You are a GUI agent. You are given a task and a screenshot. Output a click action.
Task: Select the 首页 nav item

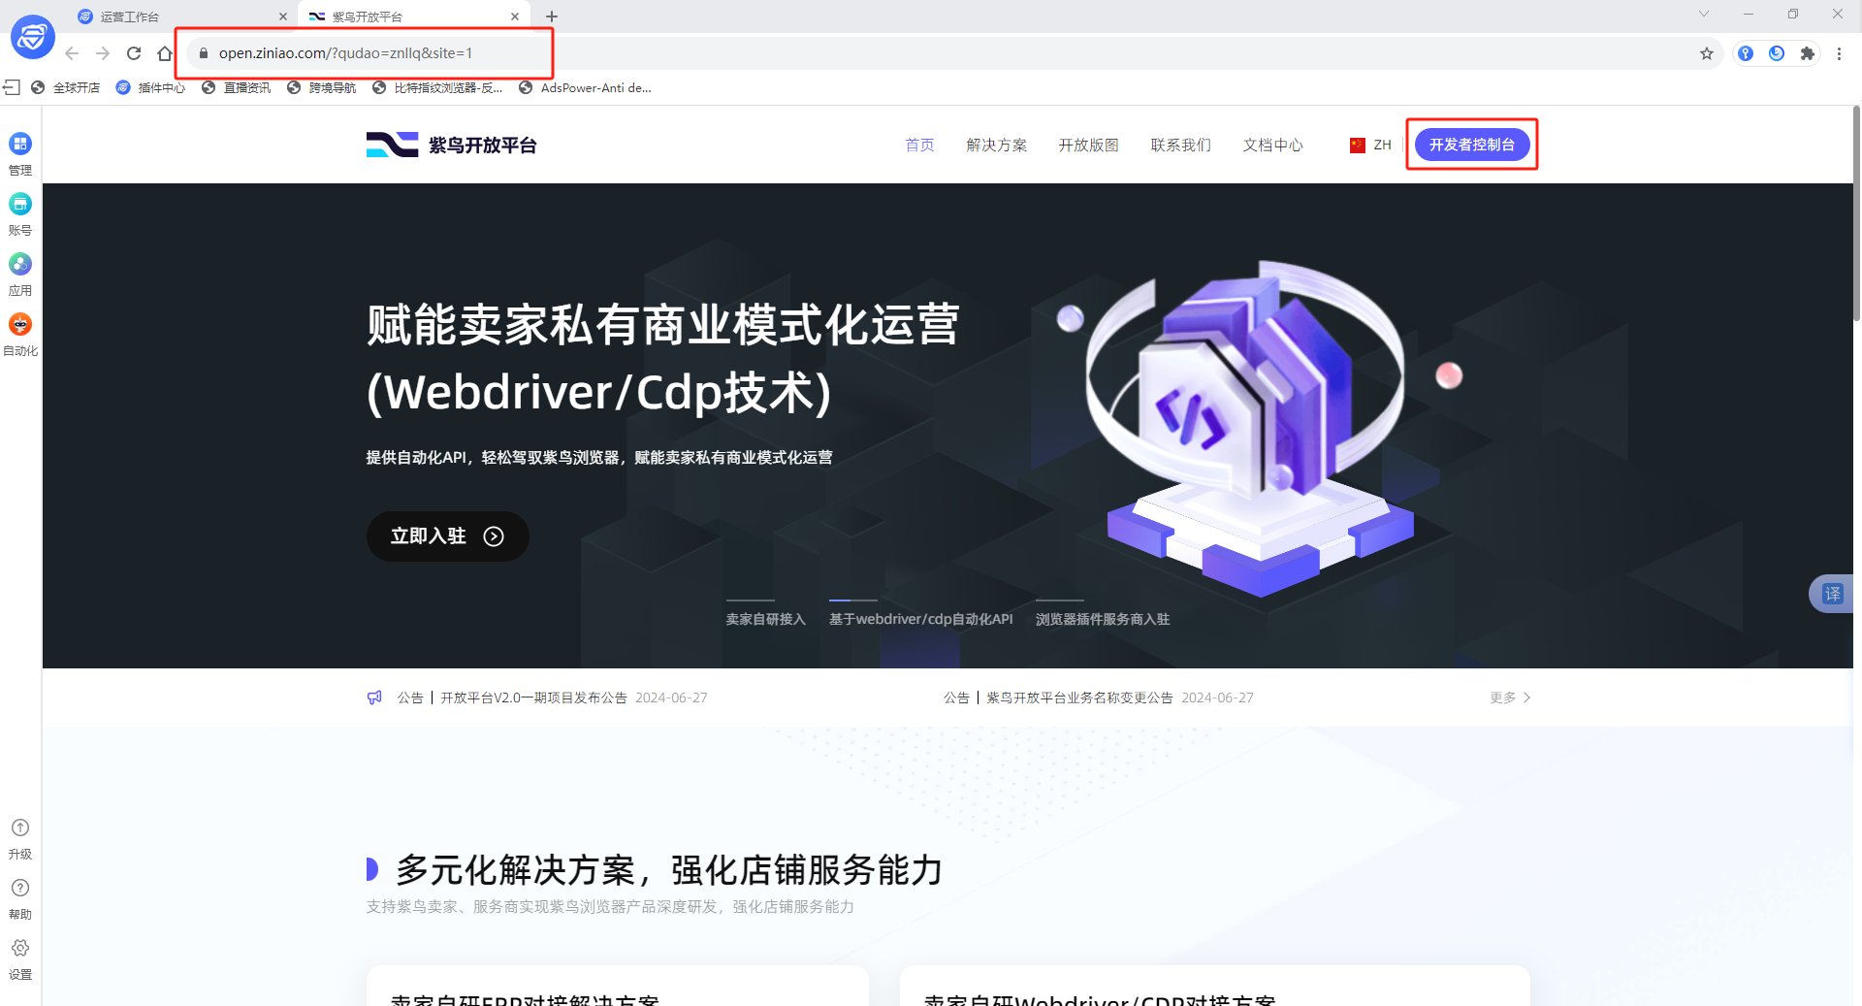[x=919, y=145]
